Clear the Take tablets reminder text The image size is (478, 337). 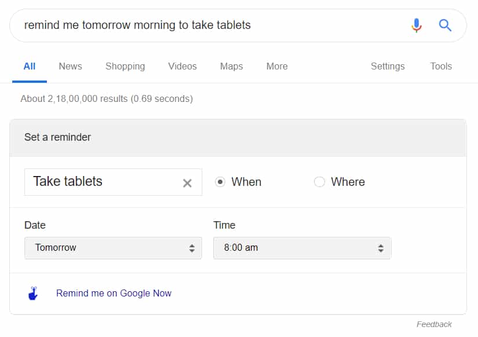point(187,183)
